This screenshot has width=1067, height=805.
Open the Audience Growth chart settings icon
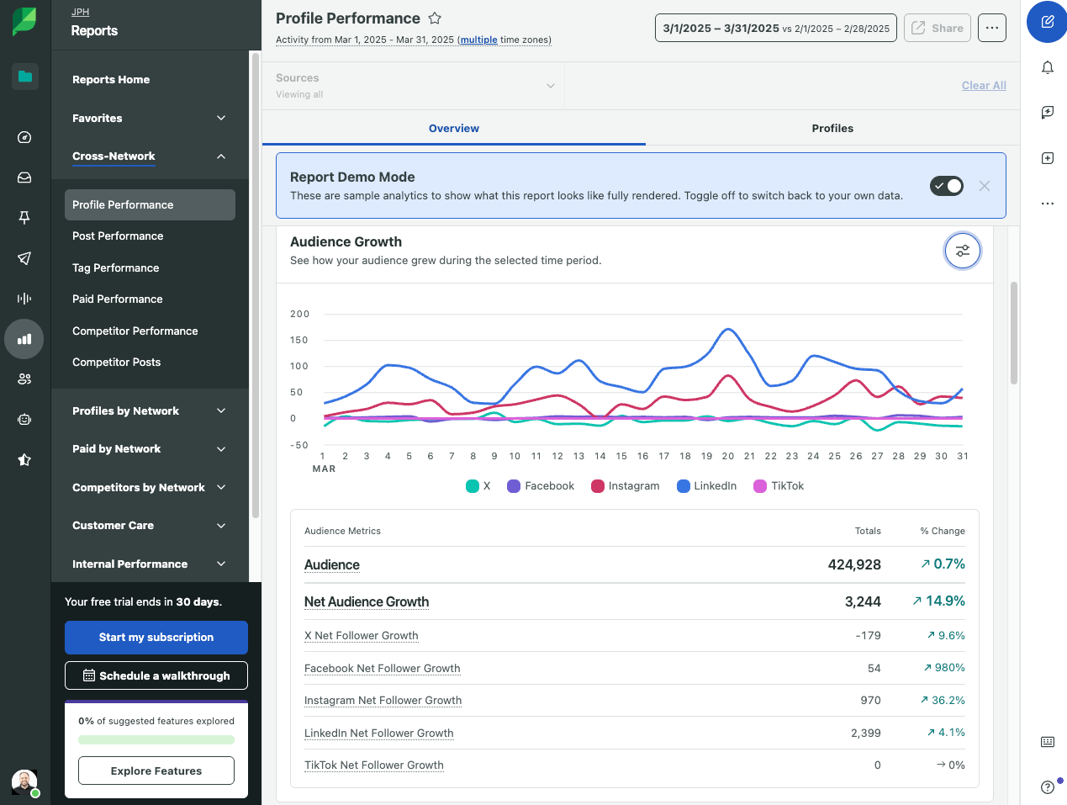click(x=962, y=251)
